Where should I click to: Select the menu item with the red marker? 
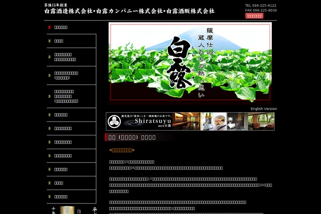(x=61, y=27)
